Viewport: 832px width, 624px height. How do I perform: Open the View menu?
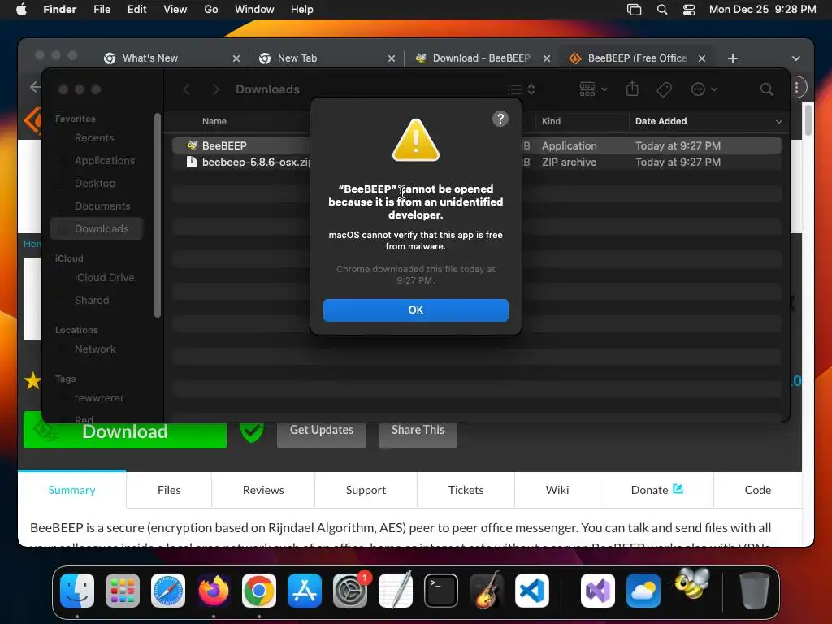pyautogui.click(x=175, y=9)
